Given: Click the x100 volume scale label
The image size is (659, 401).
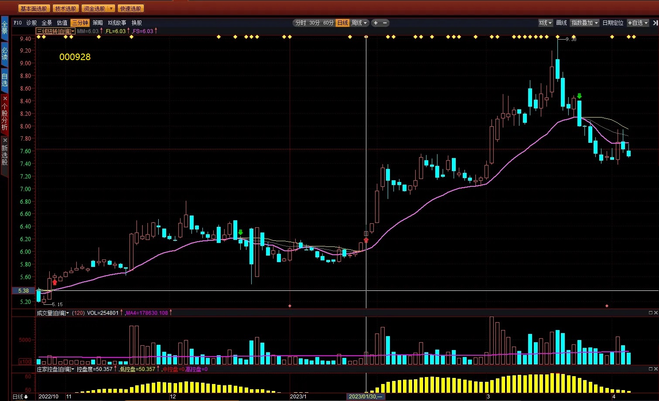Looking at the screenshot, I should click(x=25, y=361).
